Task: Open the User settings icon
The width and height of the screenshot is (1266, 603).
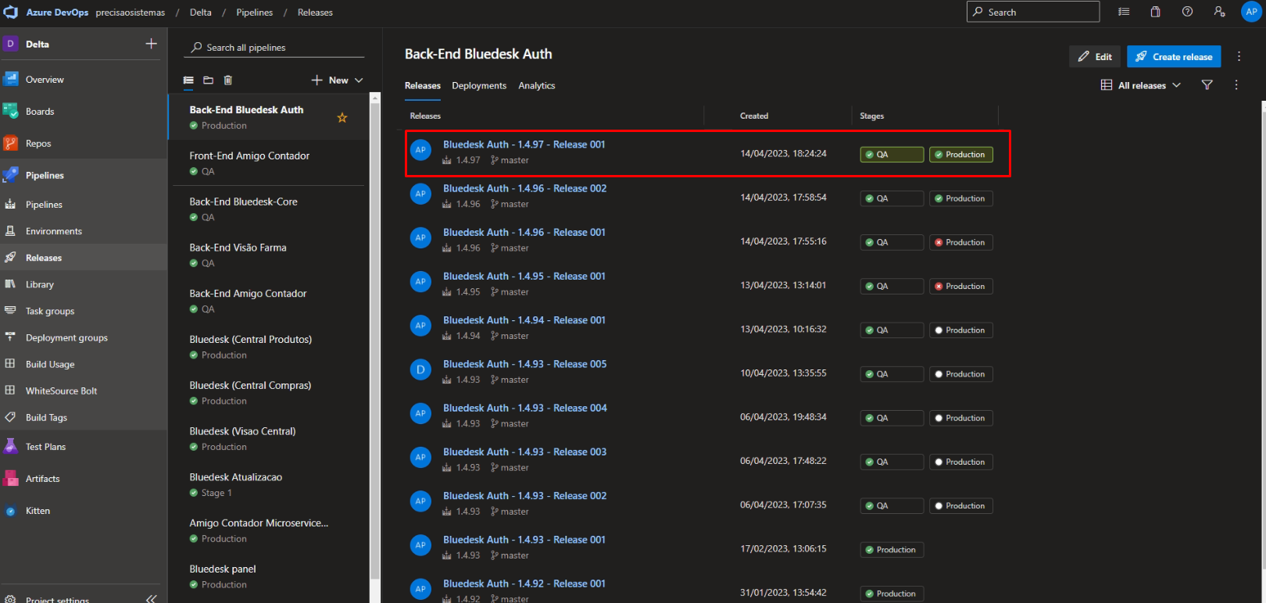Action: [x=1219, y=12]
